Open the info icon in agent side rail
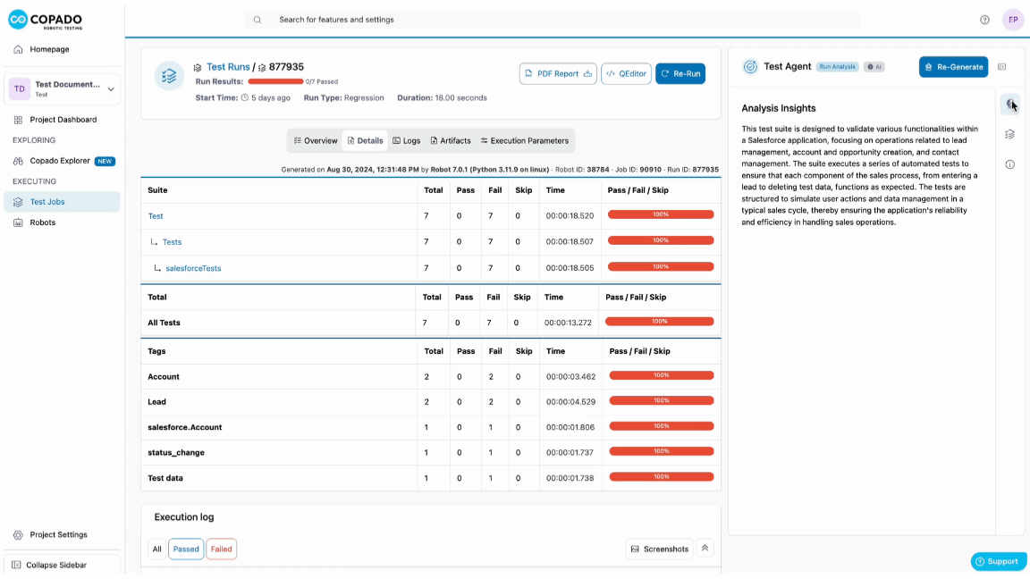This screenshot has width=1030, height=579. 1009,164
